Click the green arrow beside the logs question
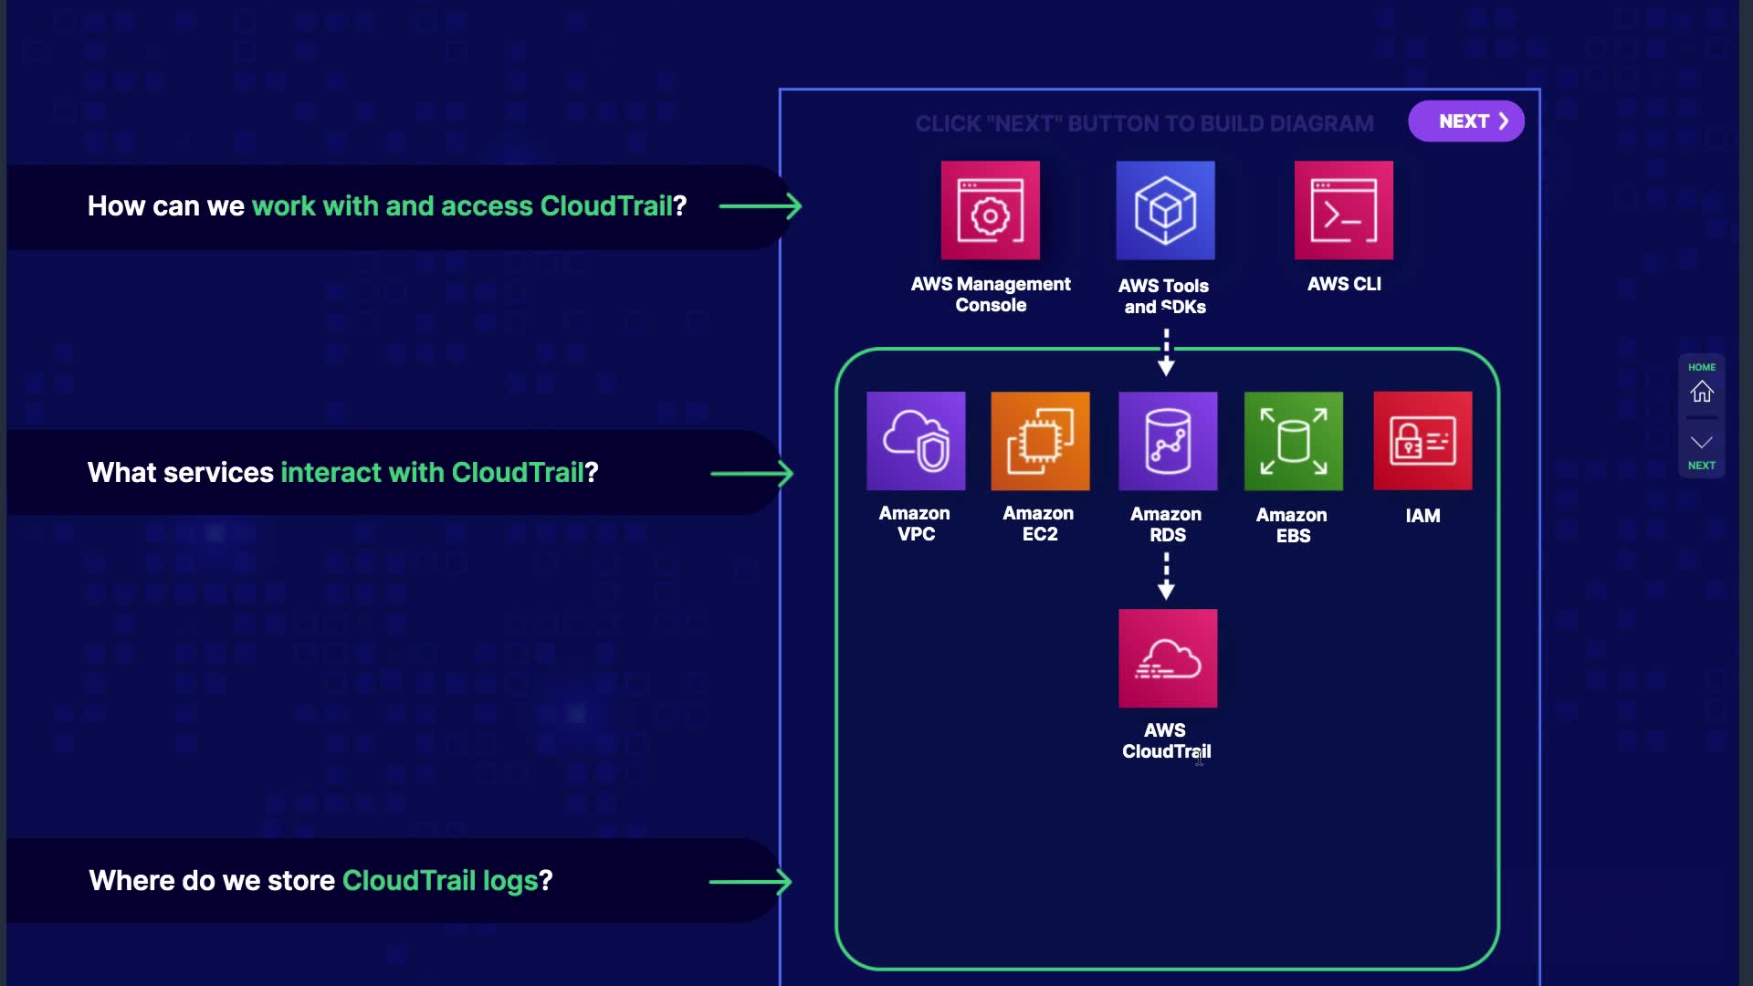1753x986 pixels. pyautogui.click(x=750, y=882)
